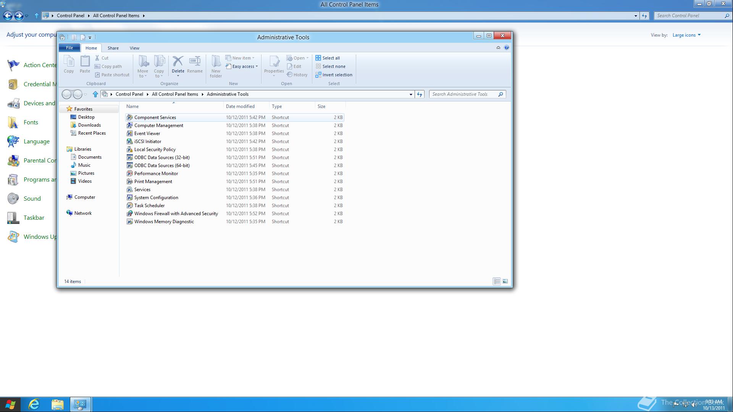Sort by Date modified column header
Viewport: 733px width, 412px height.
tap(246, 106)
